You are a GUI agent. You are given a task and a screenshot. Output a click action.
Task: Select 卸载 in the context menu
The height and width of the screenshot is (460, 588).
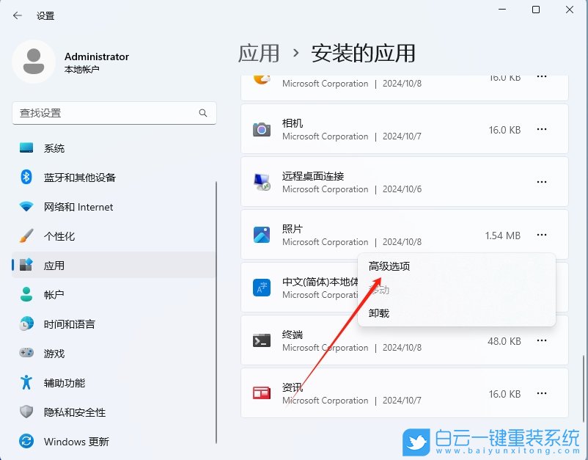[x=380, y=313]
